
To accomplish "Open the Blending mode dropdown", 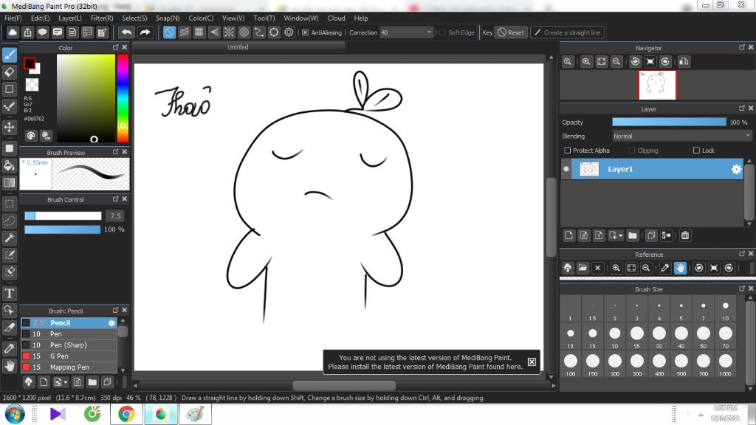I will [681, 136].
